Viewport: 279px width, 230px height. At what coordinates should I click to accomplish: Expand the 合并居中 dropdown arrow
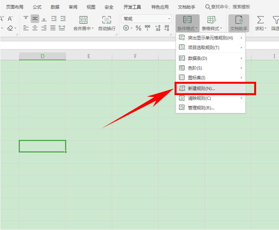tap(93, 28)
